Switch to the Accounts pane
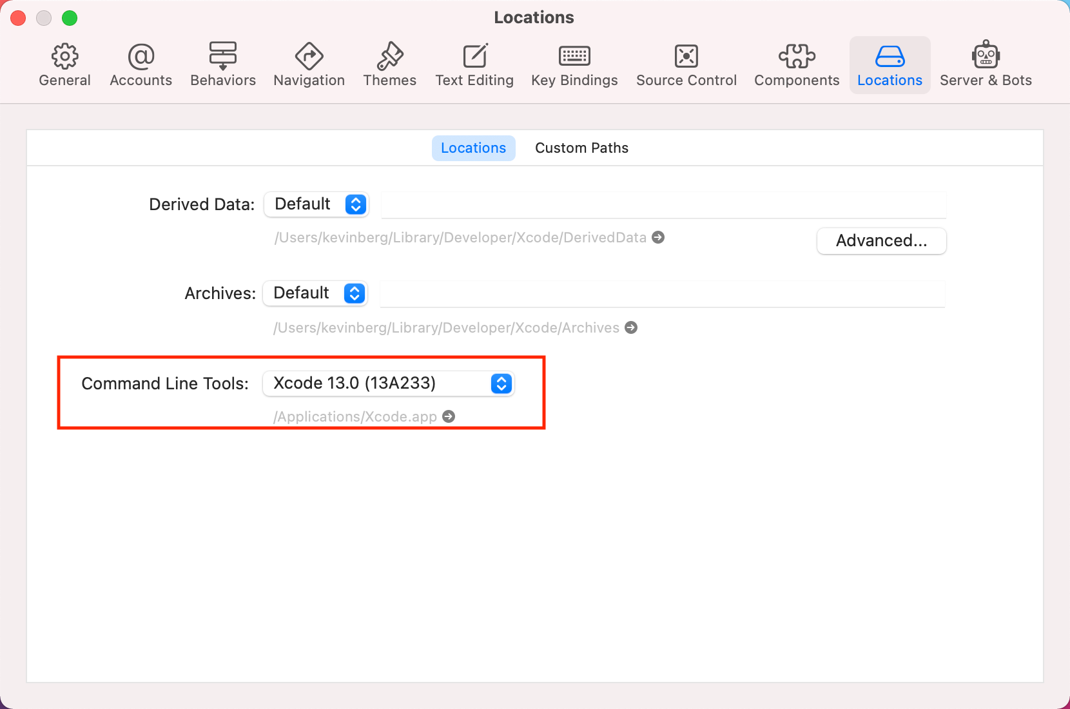This screenshot has height=709, width=1070. point(141,64)
